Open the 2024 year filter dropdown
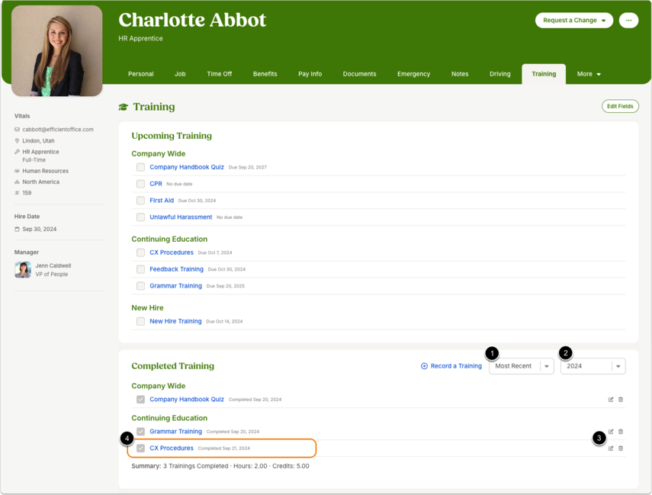 click(593, 366)
